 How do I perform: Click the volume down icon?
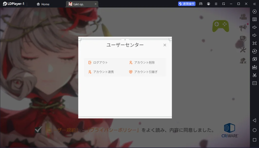click(254, 35)
